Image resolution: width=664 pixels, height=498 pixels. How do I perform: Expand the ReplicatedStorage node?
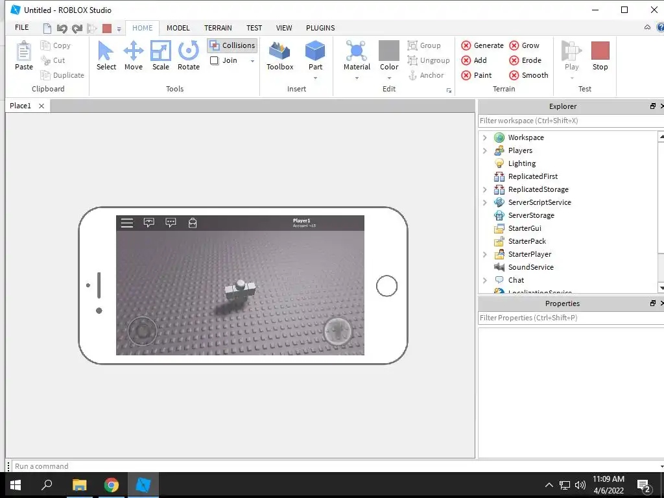[485, 189]
